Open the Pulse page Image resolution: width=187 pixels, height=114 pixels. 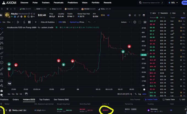tap(35, 3)
